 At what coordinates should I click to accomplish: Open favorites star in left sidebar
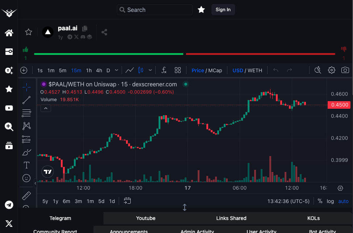[9, 89]
